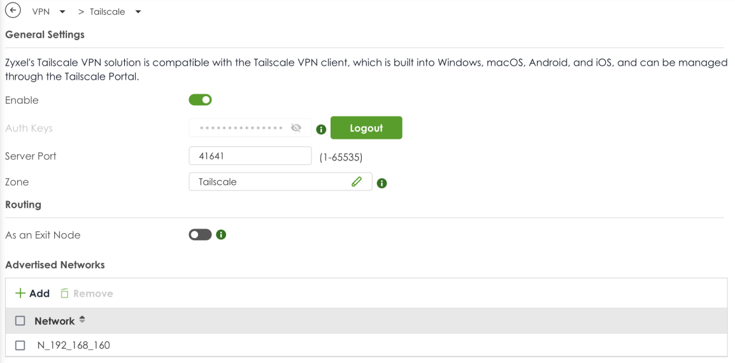Disable the Tailscale Enable toggle
The height and width of the screenshot is (363, 735).
pyautogui.click(x=200, y=100)
